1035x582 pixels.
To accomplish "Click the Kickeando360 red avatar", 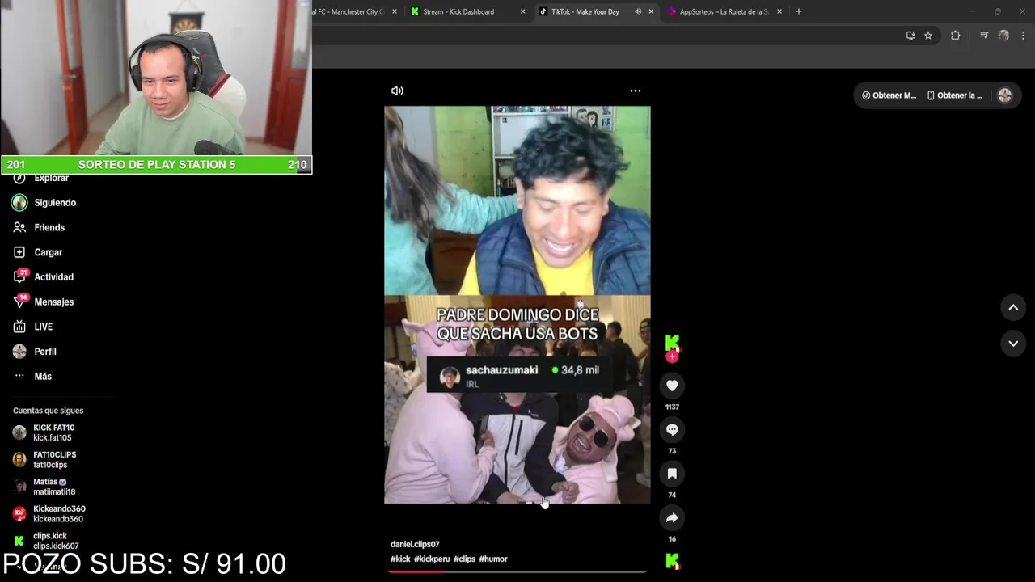I will pyautogui.click(x=19, y=514).
